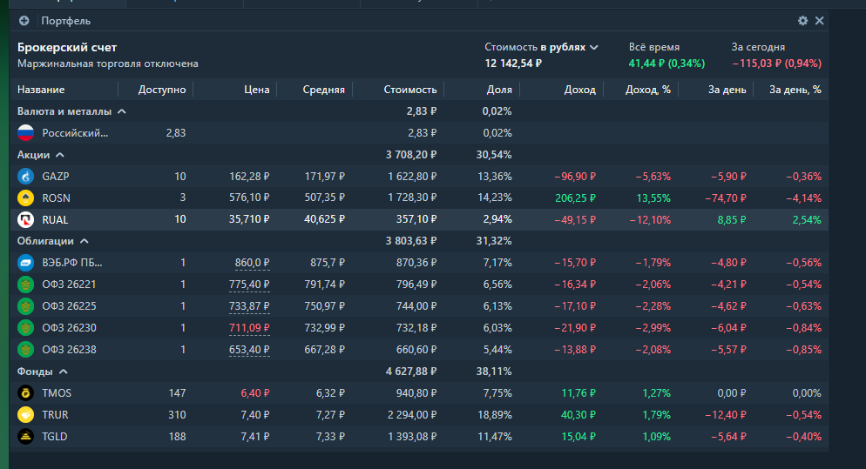Screen dimensions: 866x469
Task: Close the Портфель widget
Action: click(820, 20)
